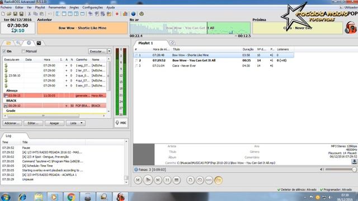Open the Playlist menu in the menu bar

(40, 7)
